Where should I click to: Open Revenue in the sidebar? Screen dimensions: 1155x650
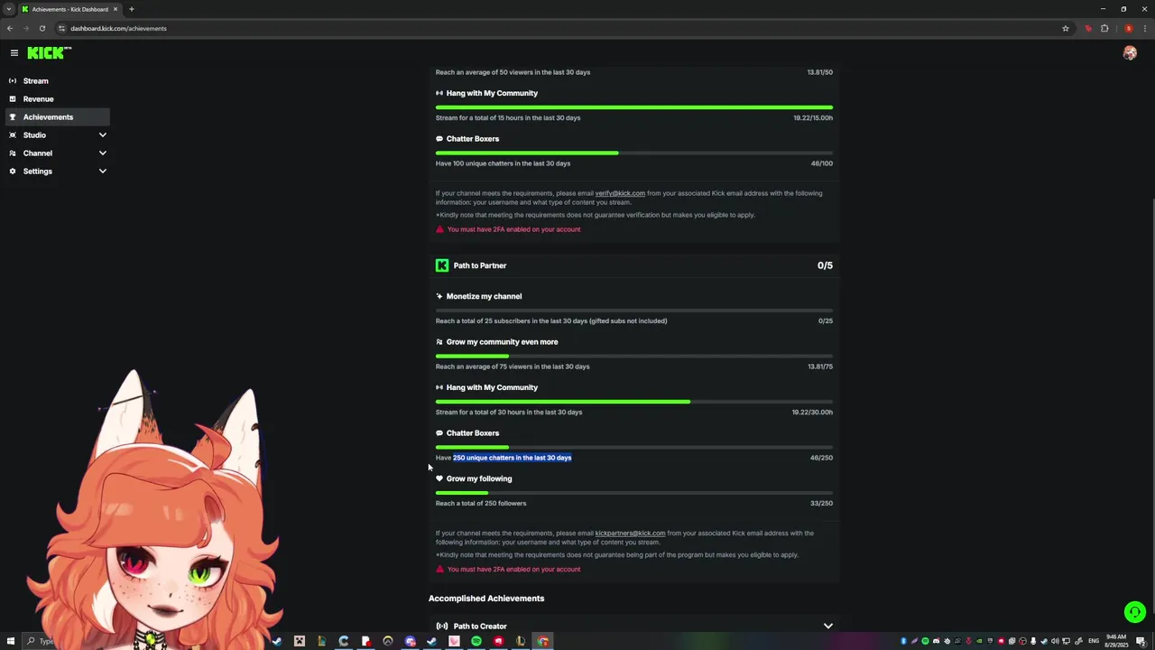tap(58, 99)
